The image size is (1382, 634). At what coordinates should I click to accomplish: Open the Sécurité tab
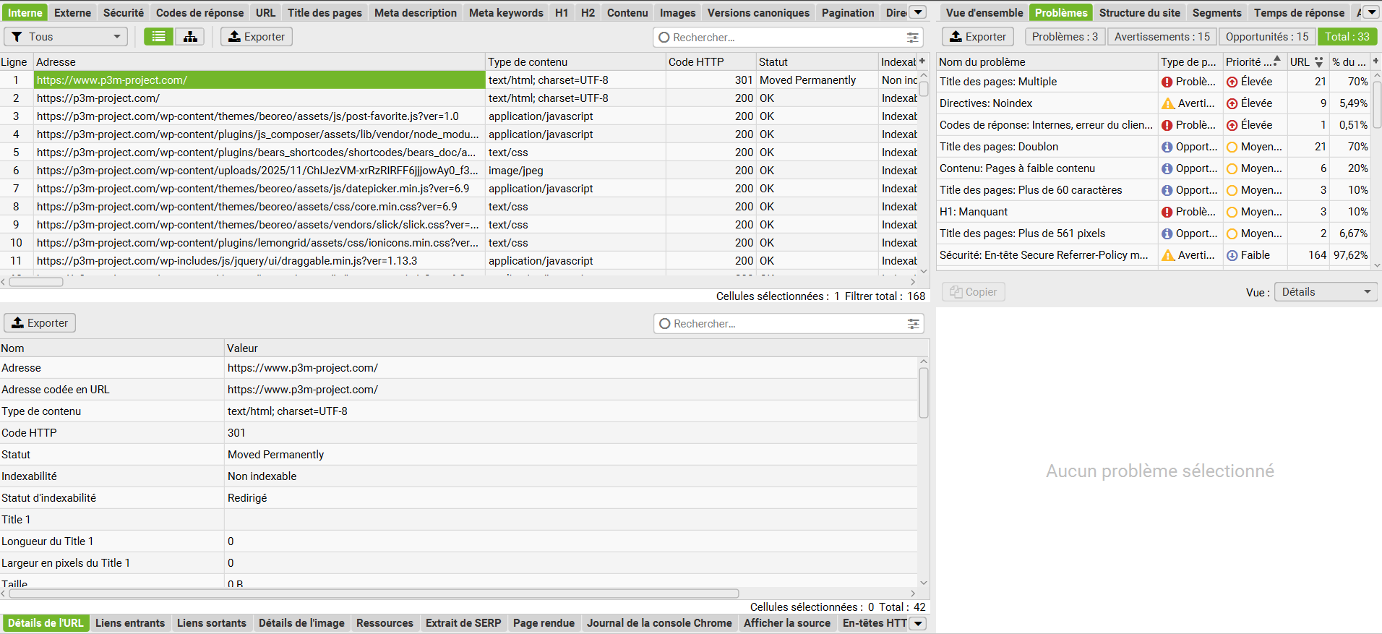click(x=124, y=13)
